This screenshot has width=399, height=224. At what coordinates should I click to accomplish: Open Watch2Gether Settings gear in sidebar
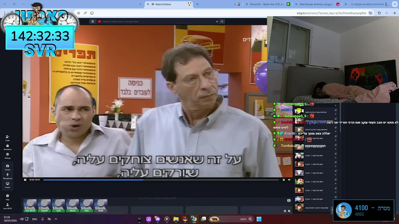[x=7, y=156]
